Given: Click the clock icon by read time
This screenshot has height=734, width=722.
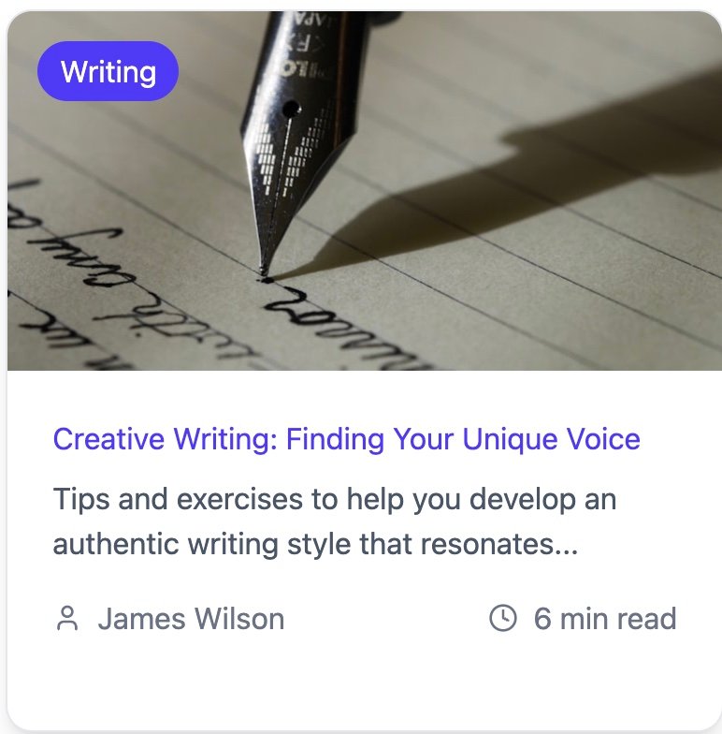Looking at the screenshot, I should click(x=503, y=618).
